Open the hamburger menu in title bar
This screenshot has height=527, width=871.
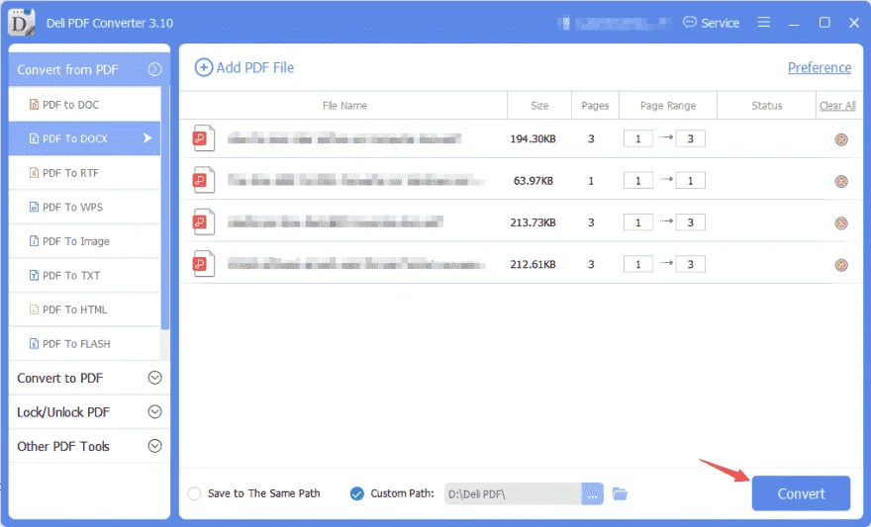pos(764,22)
